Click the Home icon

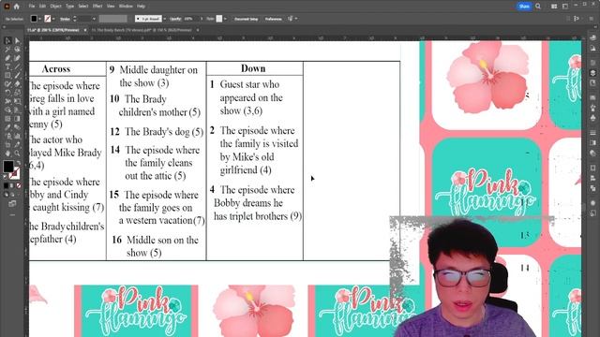(x=17, y=7)
